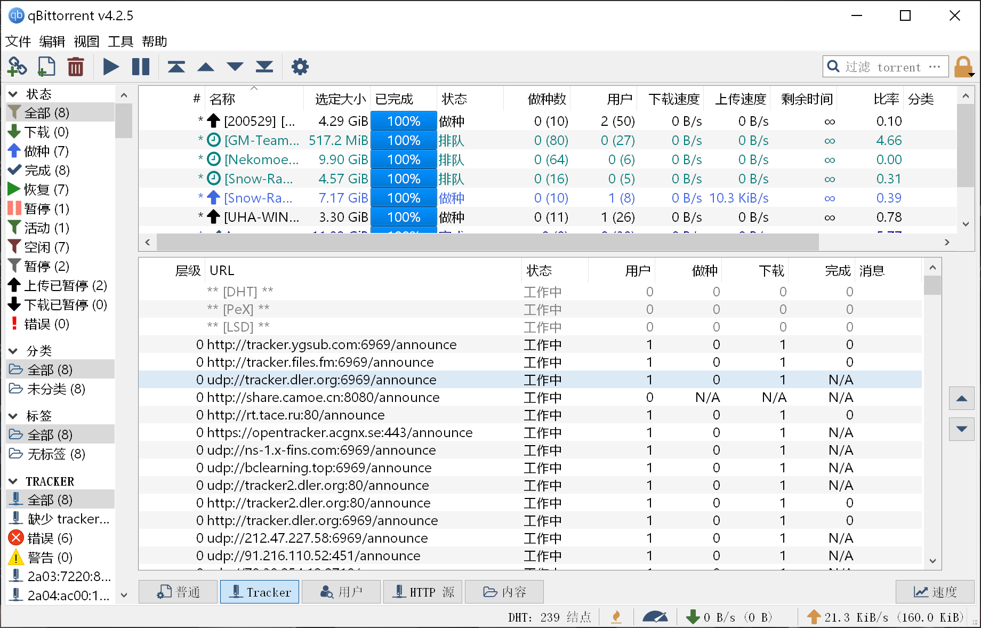The height and width of the screenshot is (628, 981).
Task: Collapse the 状态 filter section
Action: click(x=13, y=94)
